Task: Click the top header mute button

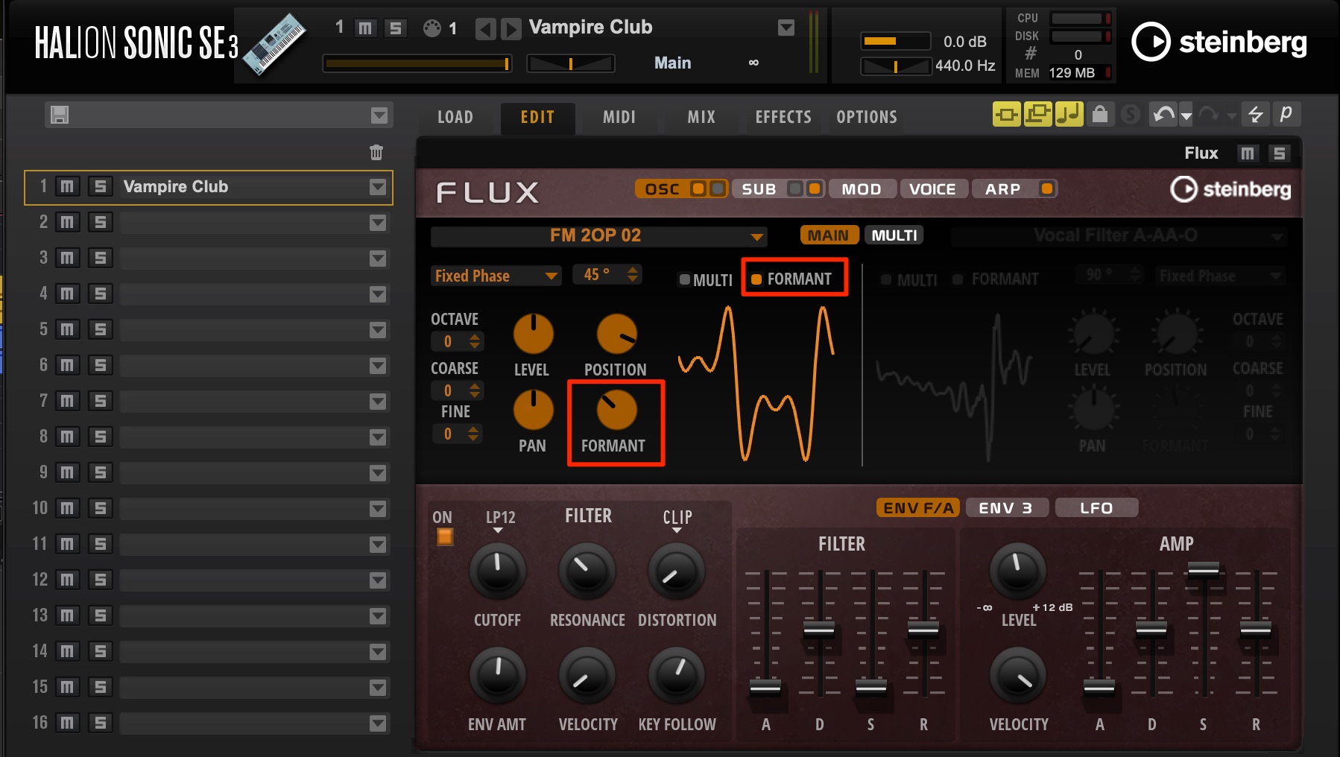Action: coord(365,28)
